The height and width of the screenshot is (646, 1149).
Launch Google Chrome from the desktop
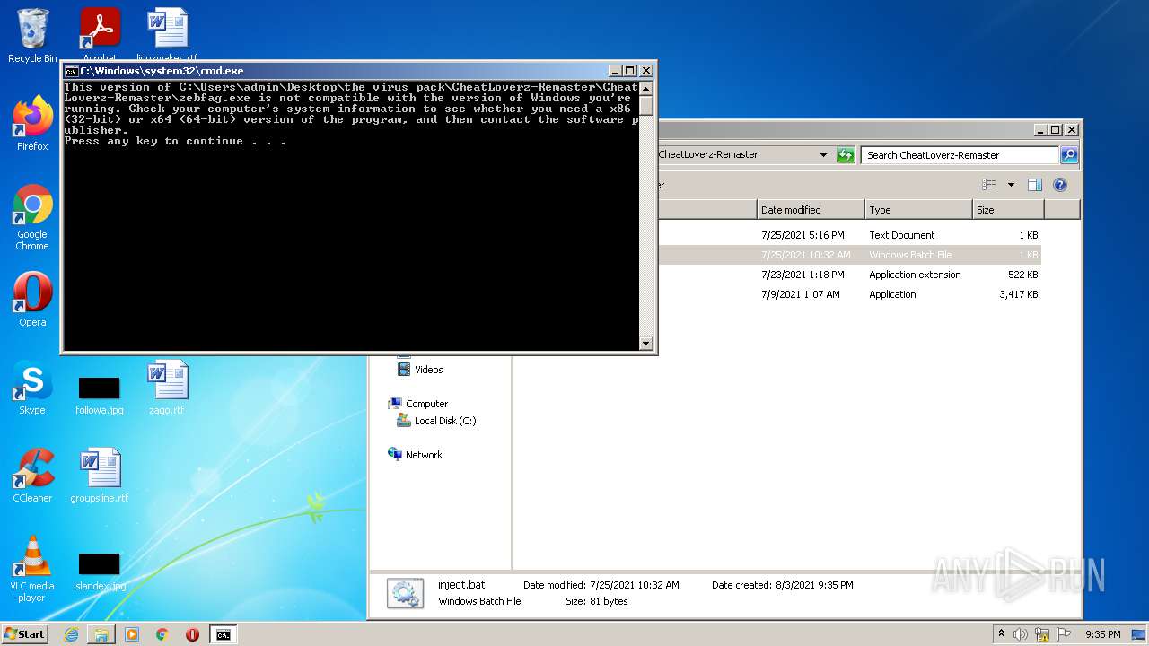pyautogui.click(x=32, y=218)
